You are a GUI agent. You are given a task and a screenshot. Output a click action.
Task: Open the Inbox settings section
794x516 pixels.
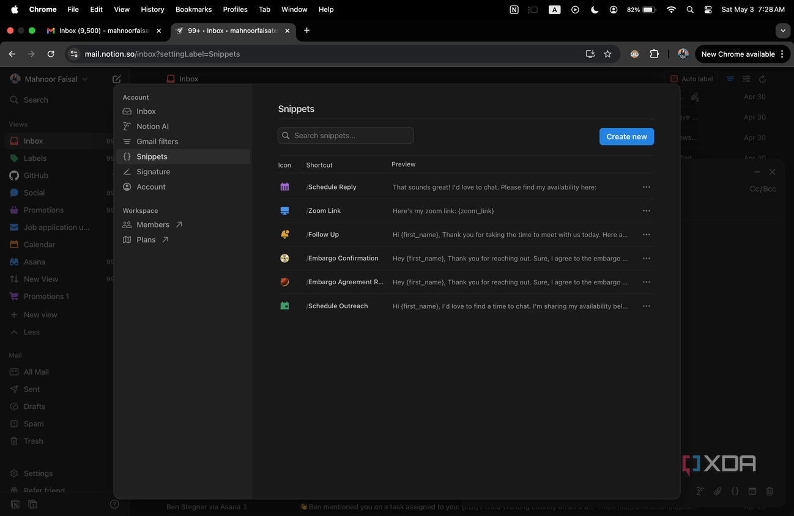[184, 111]
